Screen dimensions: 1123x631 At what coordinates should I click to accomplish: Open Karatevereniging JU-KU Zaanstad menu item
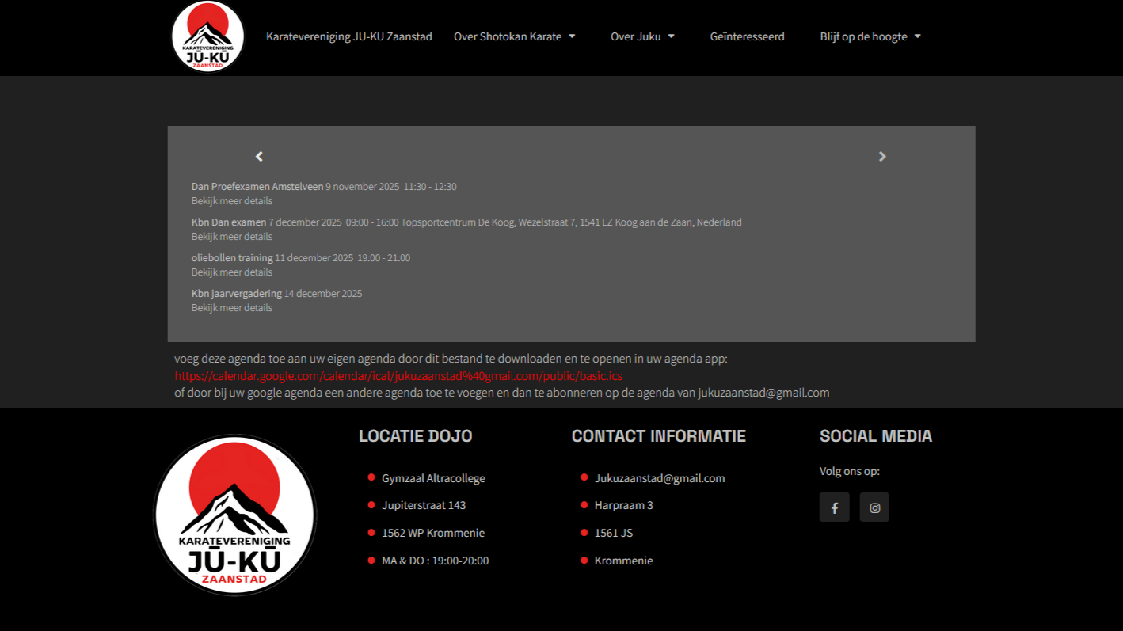pyautogui.click(x=348, y=36)
